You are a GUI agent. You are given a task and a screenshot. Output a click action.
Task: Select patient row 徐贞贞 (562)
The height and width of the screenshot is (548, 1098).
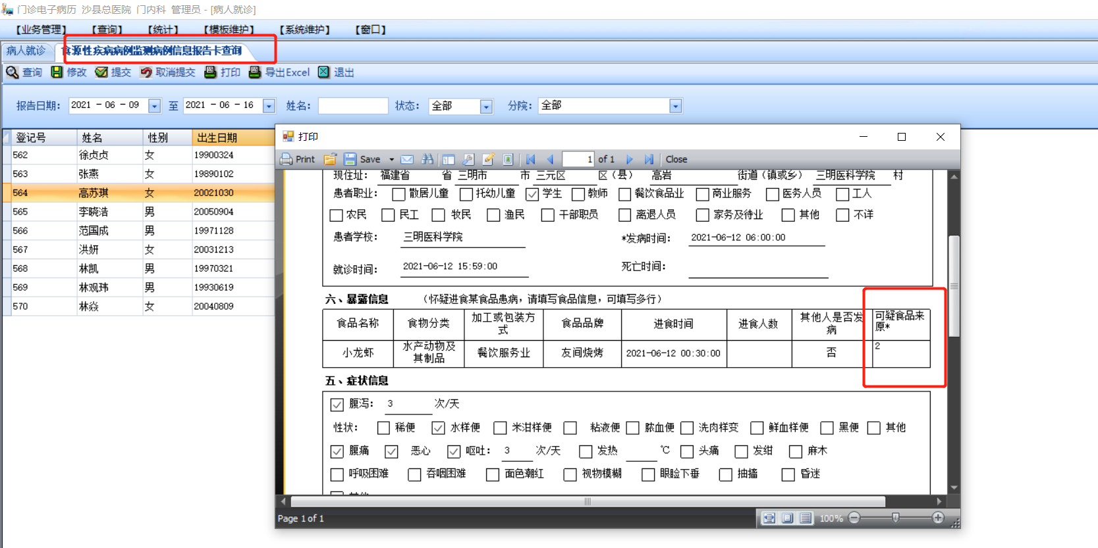pyautogui.click(x=138, y=155)
